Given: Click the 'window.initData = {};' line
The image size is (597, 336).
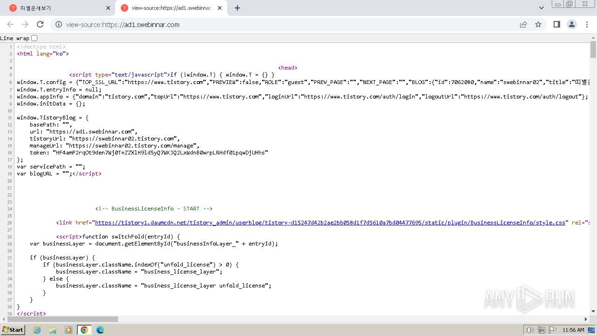Looking at the screenshot, I should pos(51,104).
